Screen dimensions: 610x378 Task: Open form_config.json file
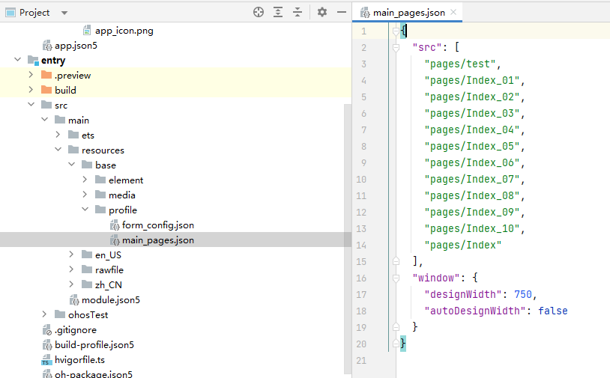[158, 225]
